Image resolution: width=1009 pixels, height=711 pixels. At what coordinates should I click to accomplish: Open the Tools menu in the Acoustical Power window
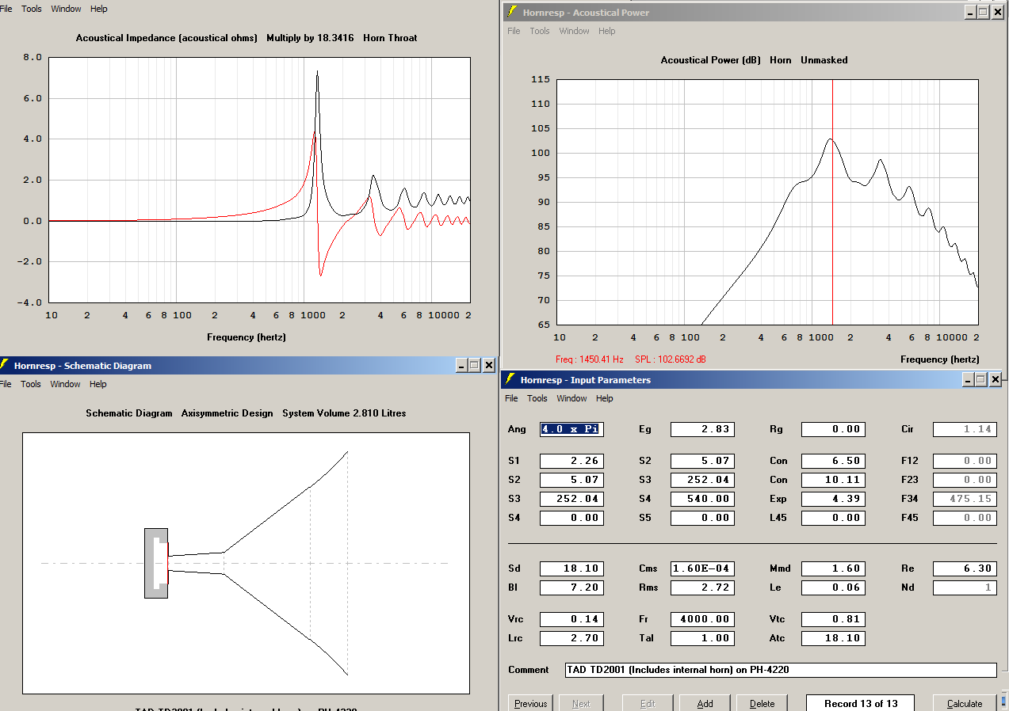tap(540, 31)
